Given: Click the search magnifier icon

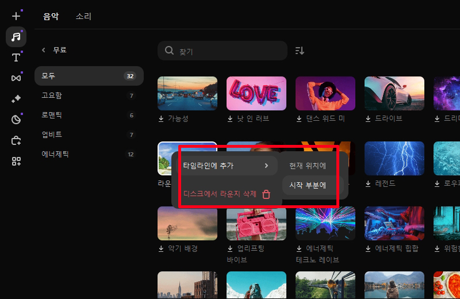Looking at the screenshot, I should point(169,51).
